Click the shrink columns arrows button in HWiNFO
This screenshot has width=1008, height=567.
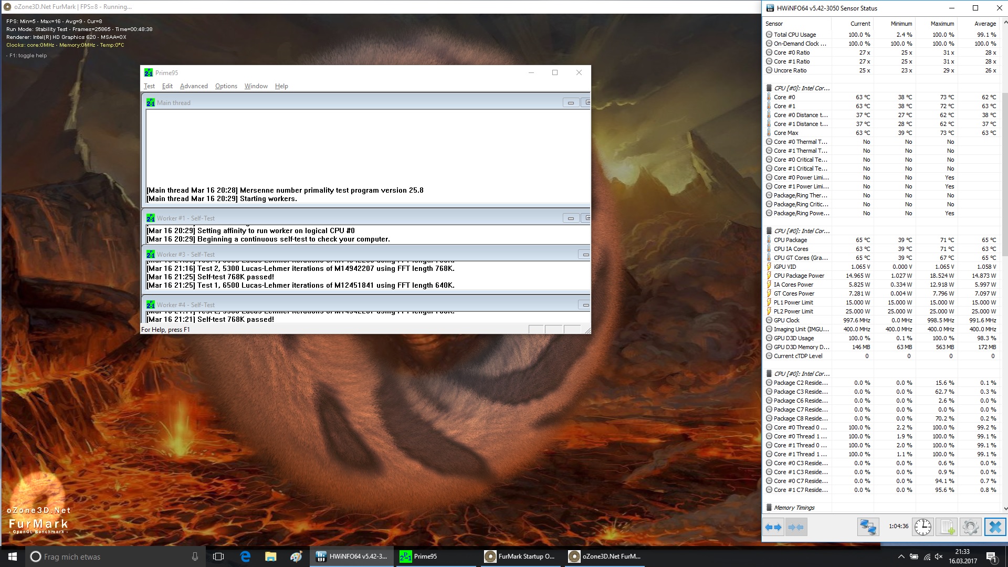796,527
